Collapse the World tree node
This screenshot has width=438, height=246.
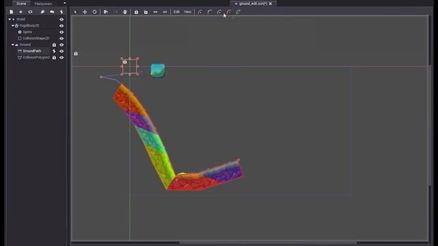pos(10,20)
